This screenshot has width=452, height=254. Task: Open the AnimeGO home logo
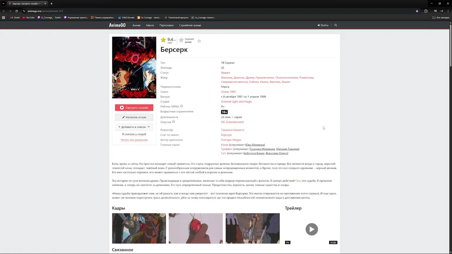pyautogui.click(x=117, y=25)
